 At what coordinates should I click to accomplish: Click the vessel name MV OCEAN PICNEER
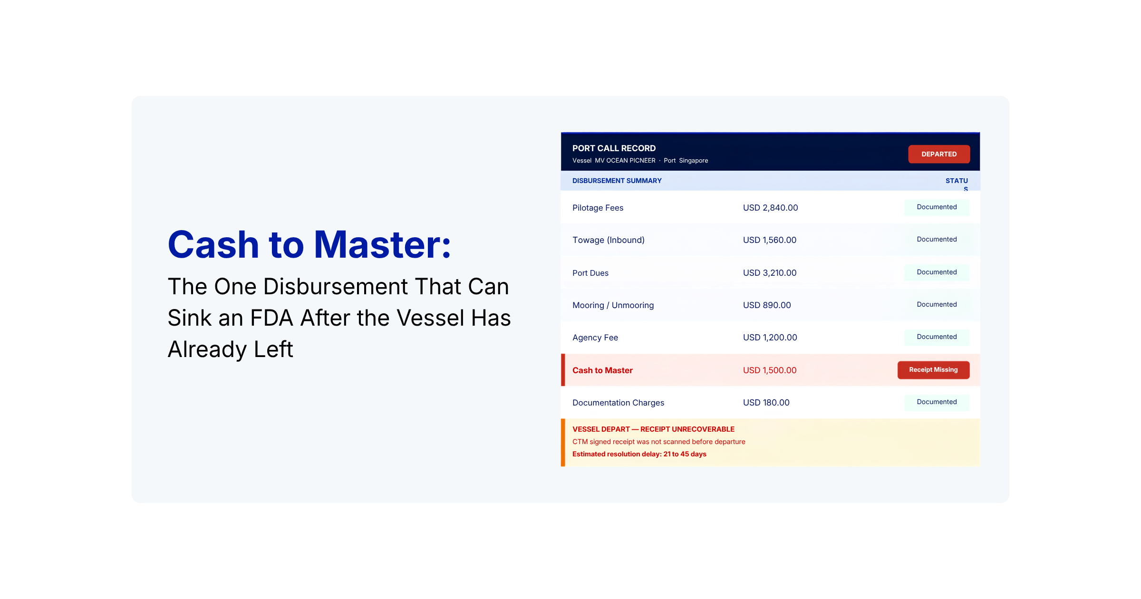tap(625, 161)
